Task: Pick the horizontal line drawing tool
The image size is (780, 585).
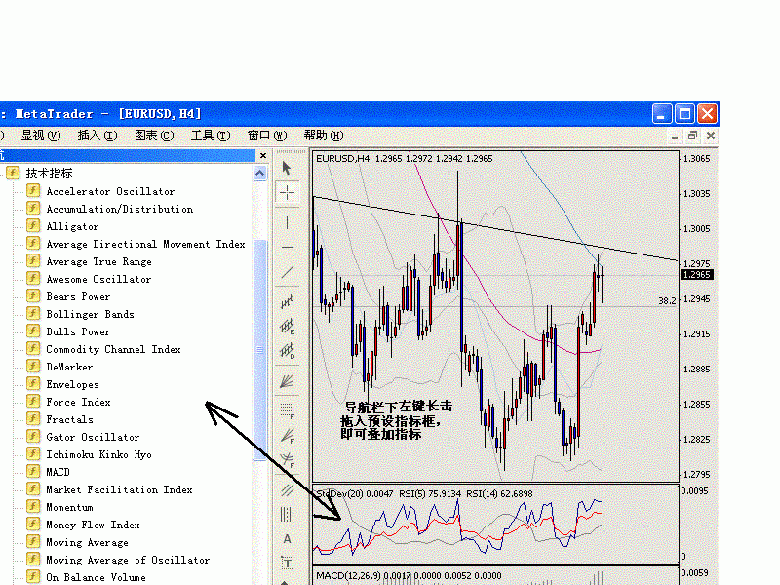Action: click(287, 247)
